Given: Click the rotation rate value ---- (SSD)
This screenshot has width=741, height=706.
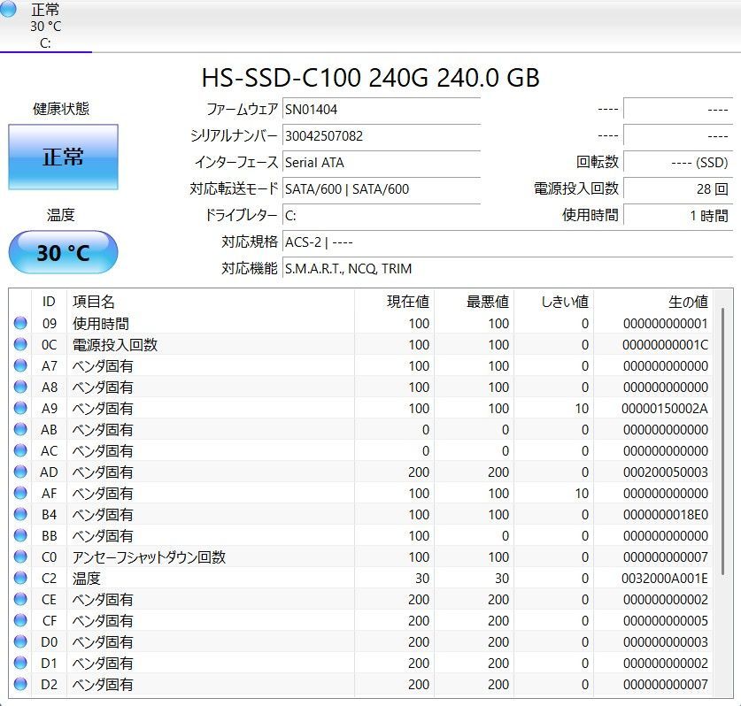Looking at the screenshot, I should 678,163.
